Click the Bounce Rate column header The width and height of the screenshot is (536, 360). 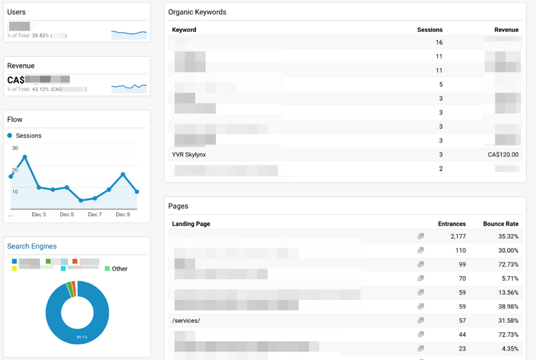coord(502,224)
